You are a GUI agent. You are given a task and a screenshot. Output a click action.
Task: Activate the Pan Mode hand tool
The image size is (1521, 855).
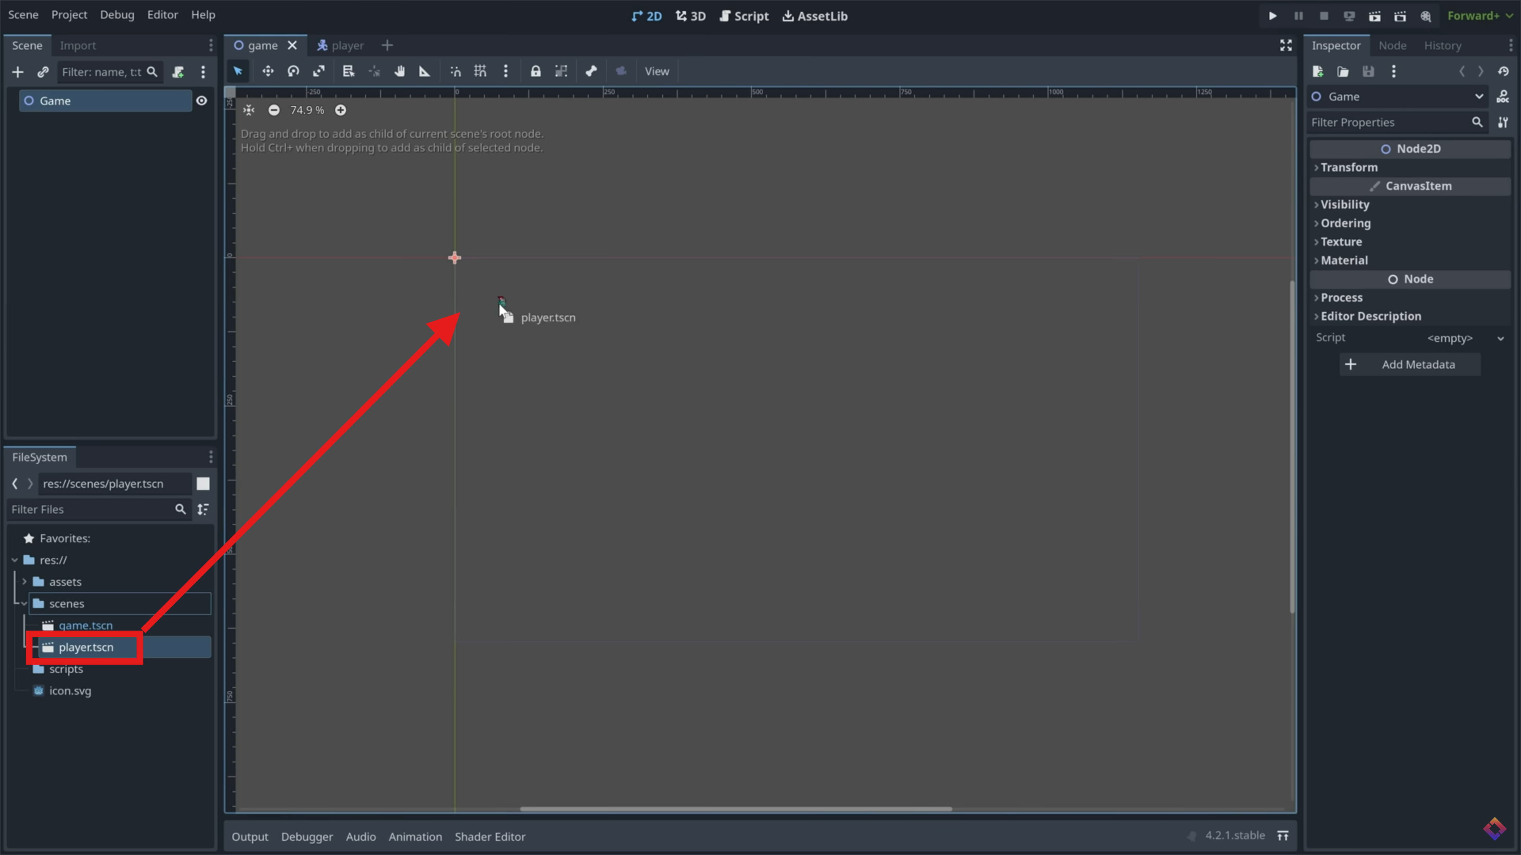[400, 71]
